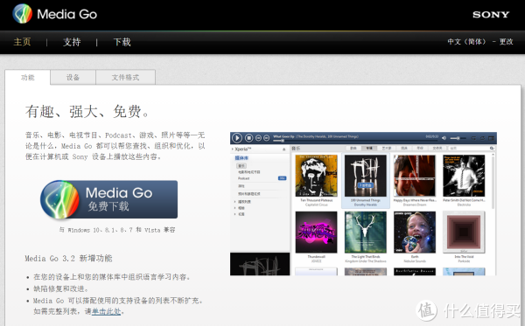Expand the Xperia device tree node
The image size is (525, 326).
(x=233, y=149)
